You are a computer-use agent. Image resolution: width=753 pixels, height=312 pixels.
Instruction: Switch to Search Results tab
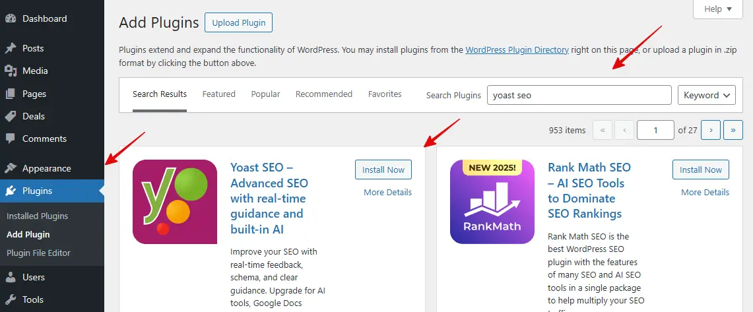tap(160, 94)
